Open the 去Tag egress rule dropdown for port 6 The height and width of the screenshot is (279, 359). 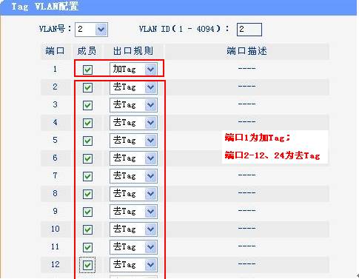click(133, 158)
